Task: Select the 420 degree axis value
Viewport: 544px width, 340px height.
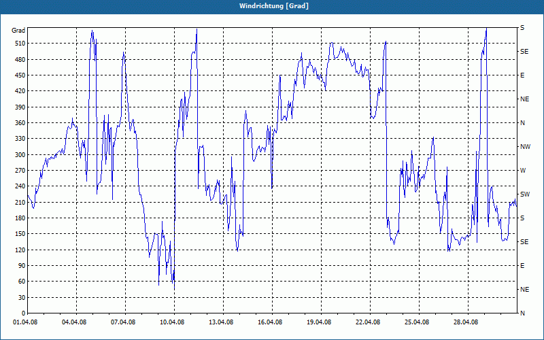Action: (x=20, y=91)
